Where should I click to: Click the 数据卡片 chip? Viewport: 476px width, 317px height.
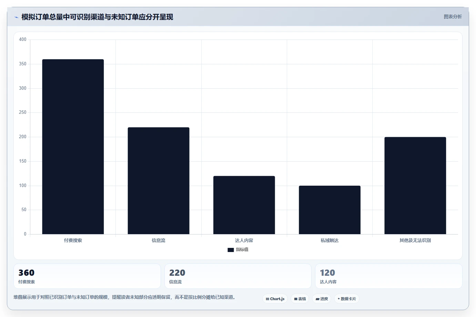click(x=347, y=299)
